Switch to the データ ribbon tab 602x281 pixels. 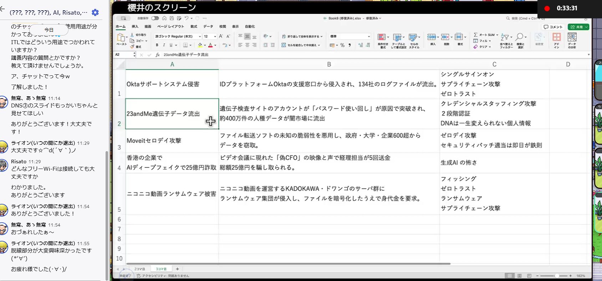click(208, 27)
